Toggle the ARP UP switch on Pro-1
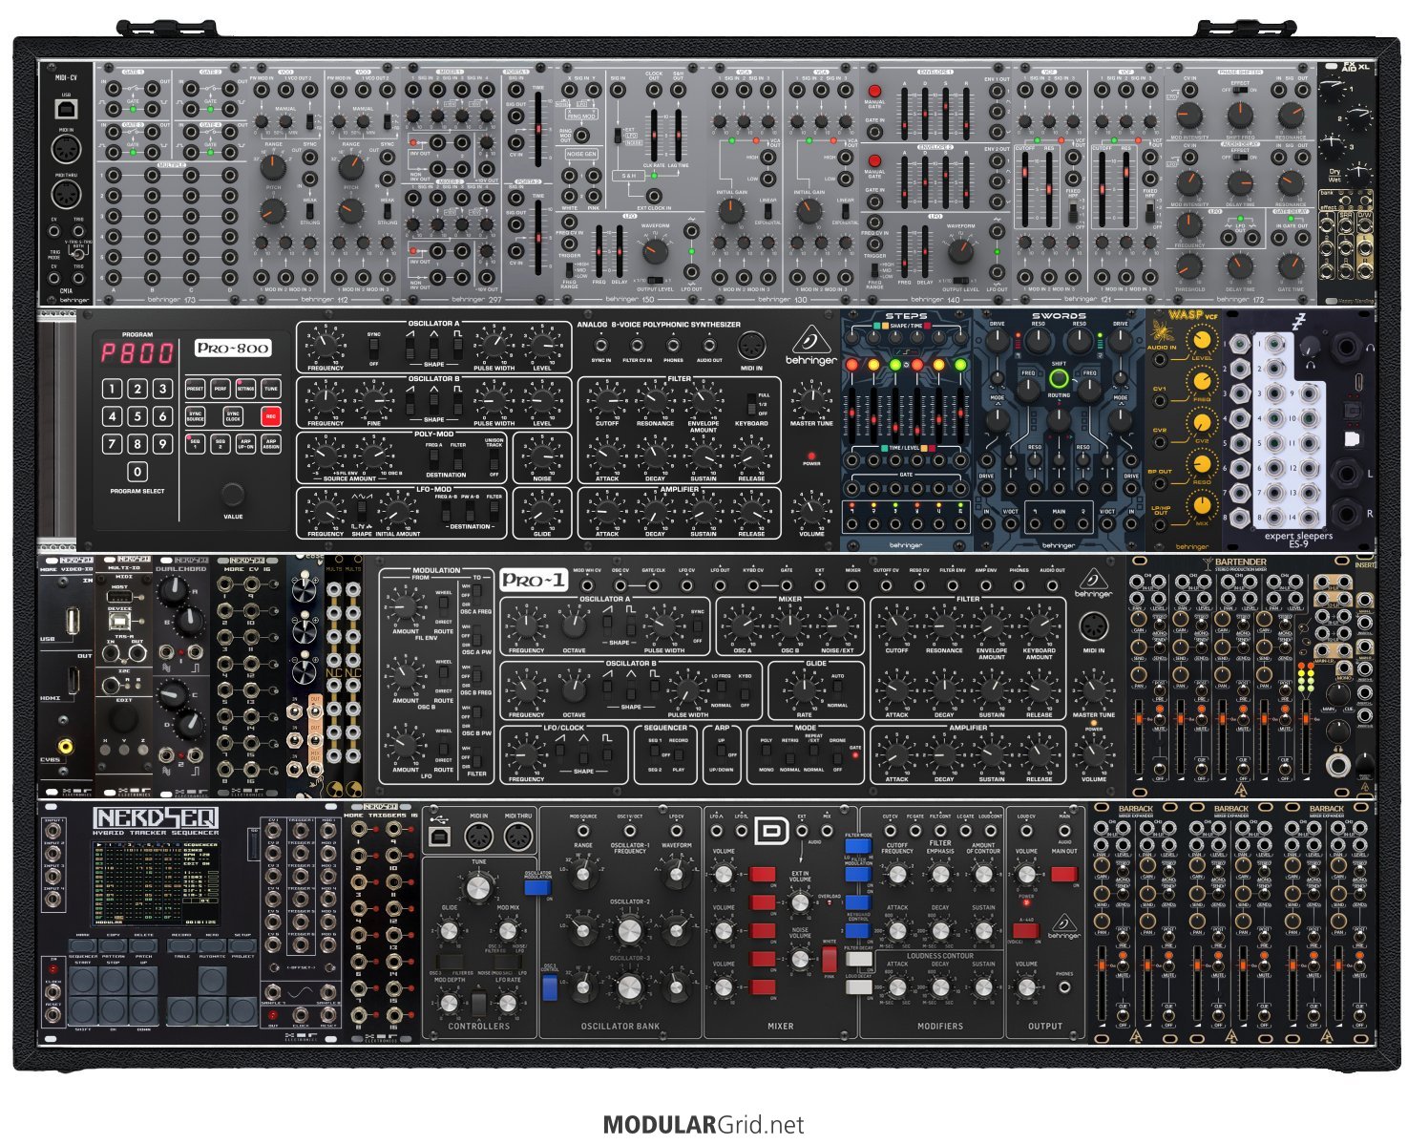The image size is (1408, 1145). [721, 754]
